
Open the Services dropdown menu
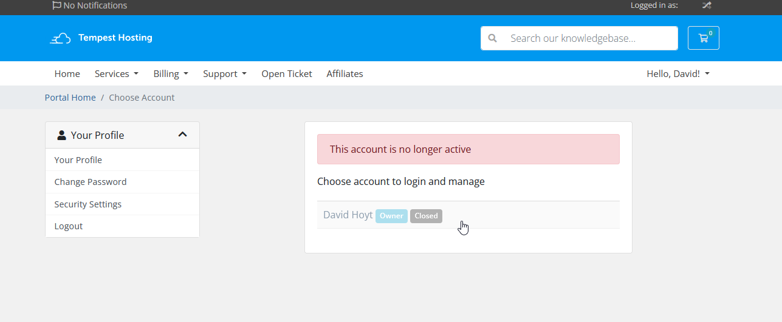[x=116, y=74]
